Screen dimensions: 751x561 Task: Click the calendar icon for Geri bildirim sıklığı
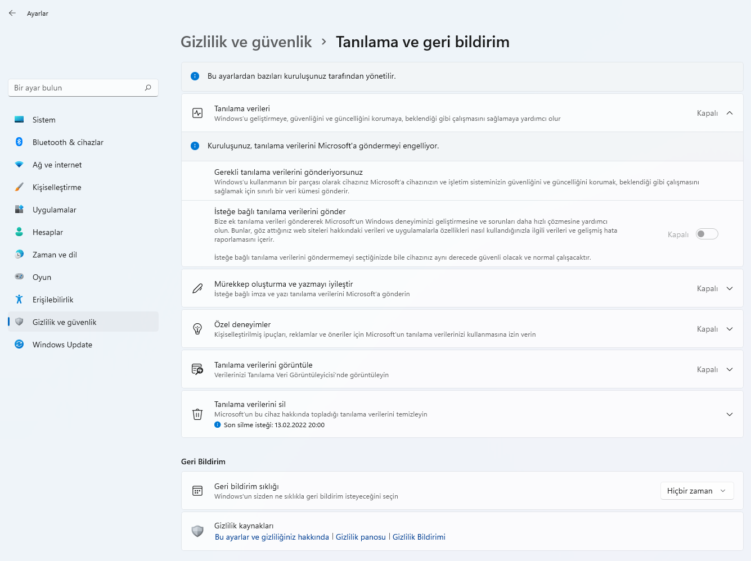tap(197, 491)
